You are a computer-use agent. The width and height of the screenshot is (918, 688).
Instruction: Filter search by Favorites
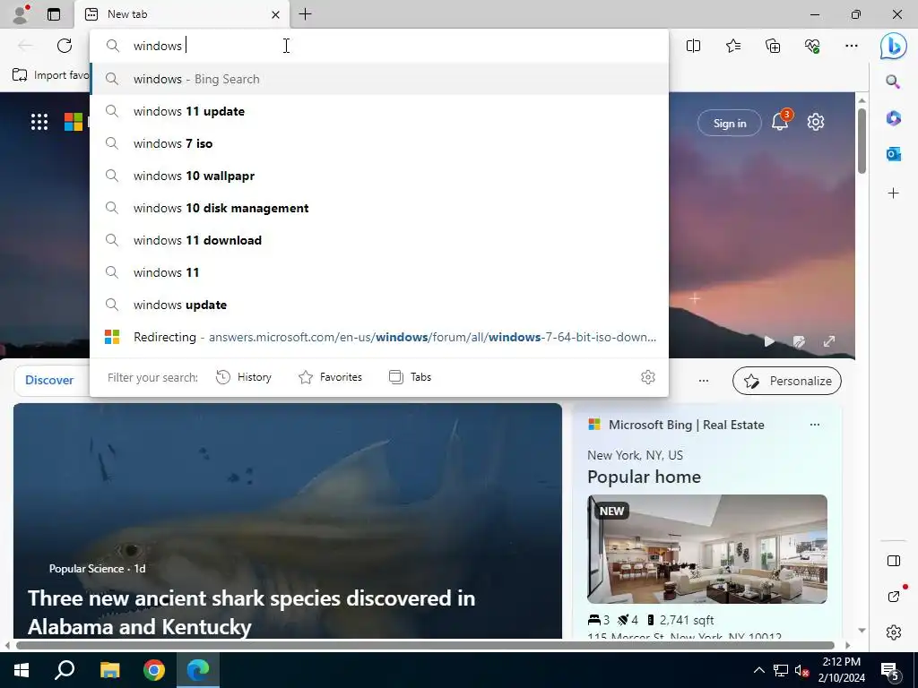click(x=330, y=377)
